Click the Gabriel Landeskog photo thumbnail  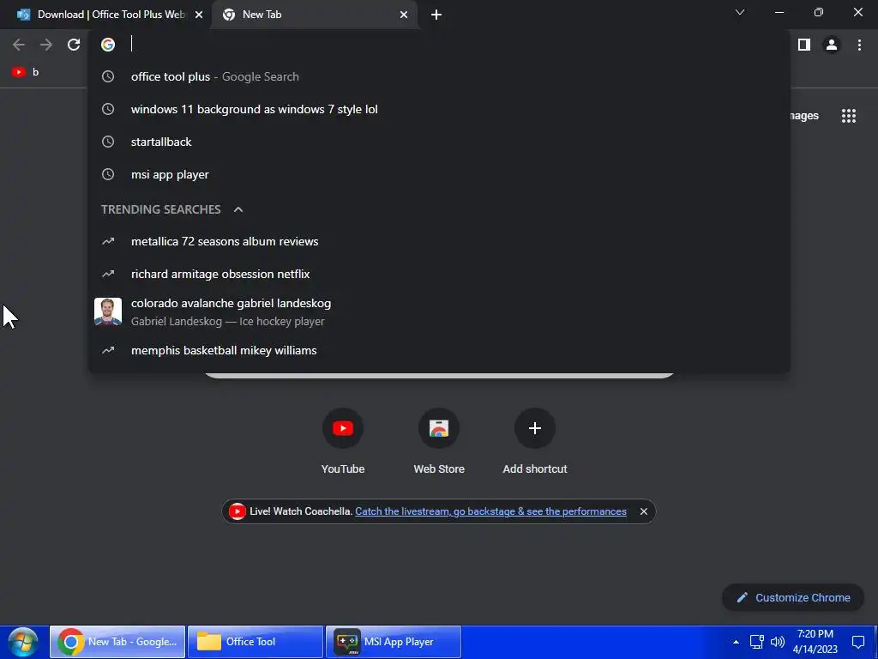point(107,311)
